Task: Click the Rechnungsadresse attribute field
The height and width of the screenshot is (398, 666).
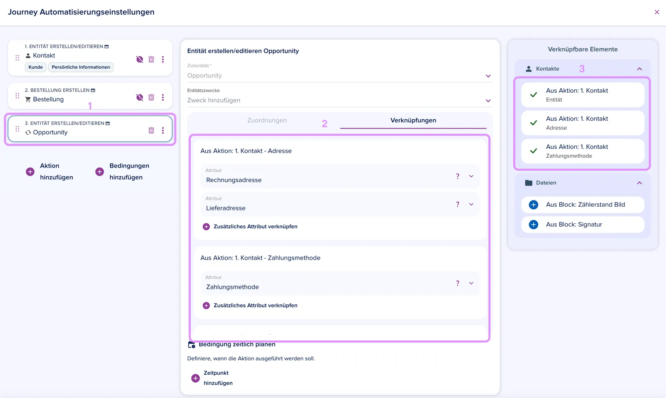Action: tap(340, 176)
